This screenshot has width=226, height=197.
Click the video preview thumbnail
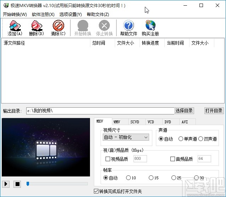point(46,147)
